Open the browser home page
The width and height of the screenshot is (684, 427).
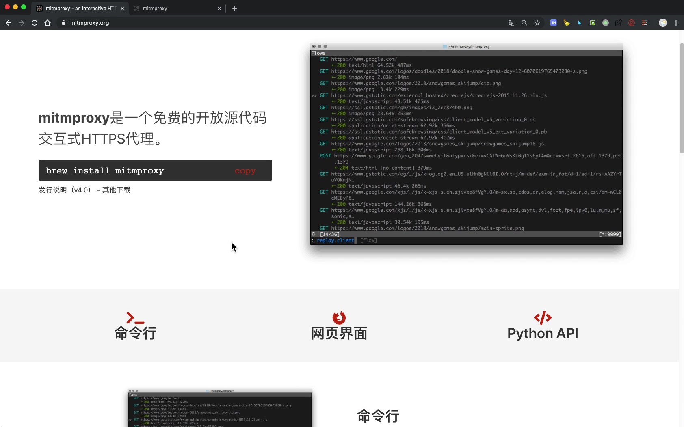(48, 23)
